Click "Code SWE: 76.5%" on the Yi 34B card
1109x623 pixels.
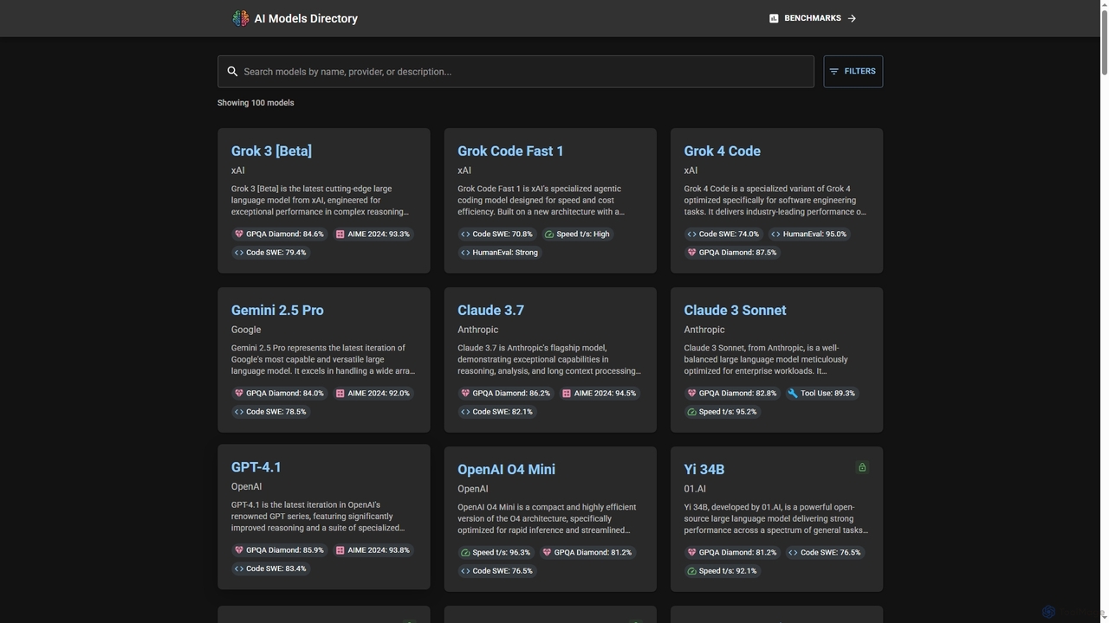pyautogui.click(x=825, y=553)
